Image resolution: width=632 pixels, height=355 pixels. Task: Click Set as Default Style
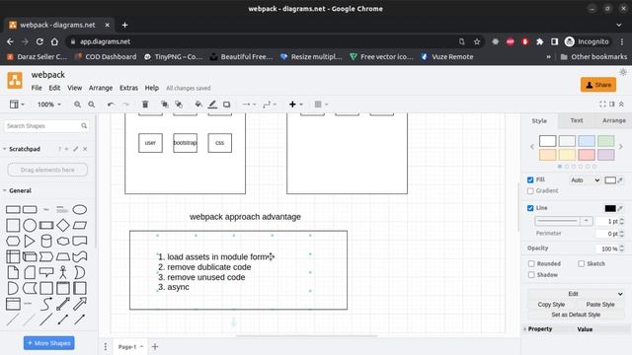pyautogui.click(x=576, y=315)
